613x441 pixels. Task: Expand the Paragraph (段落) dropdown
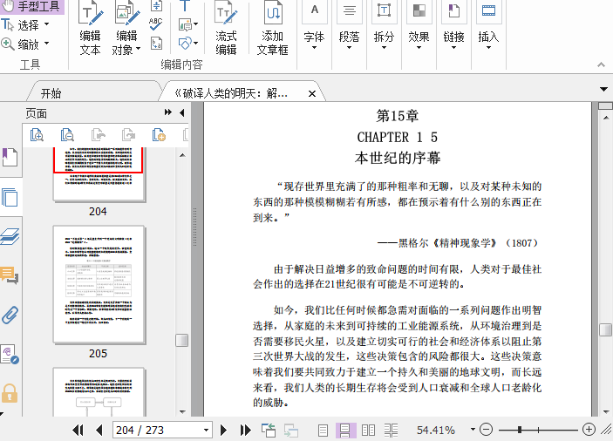[349, 37]
